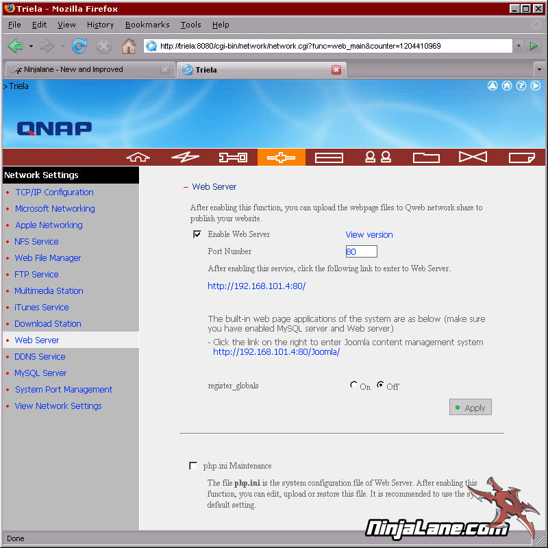
Task: Open TCP/IP Configuration settings
Action: pyautogui.click(x=54, y=192)
